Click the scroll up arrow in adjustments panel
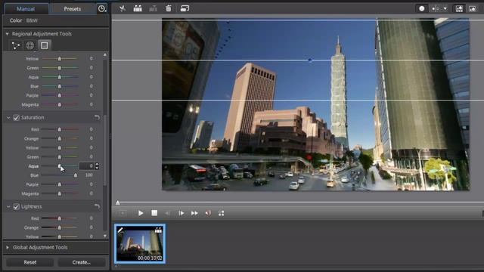The height and width of the screenshot is (272, 484). pyautogui.click(x=105, y=54)
